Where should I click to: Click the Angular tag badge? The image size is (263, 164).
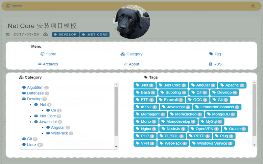[203, 85]
